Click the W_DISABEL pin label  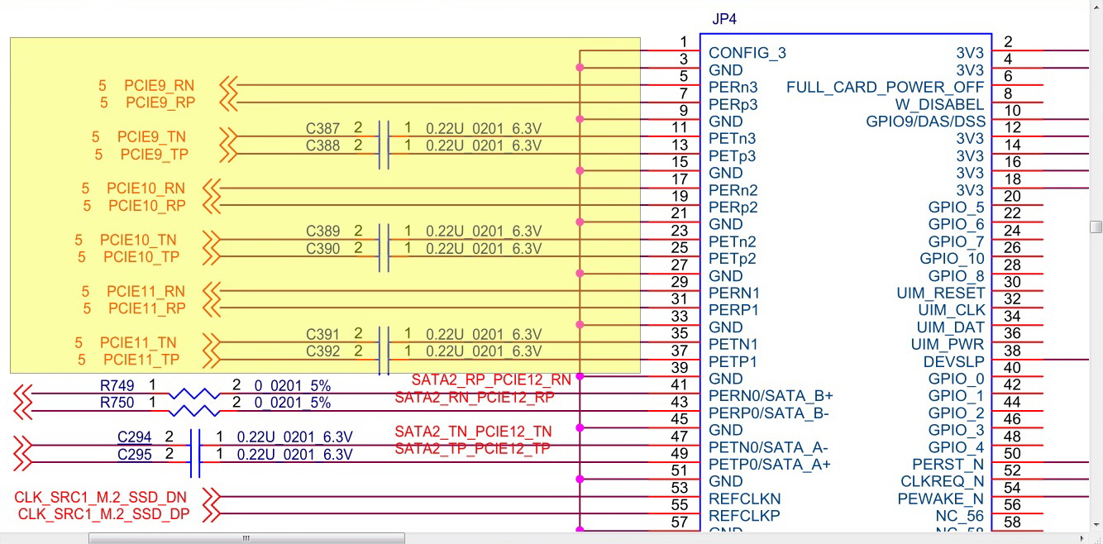[x=940, y=104]
